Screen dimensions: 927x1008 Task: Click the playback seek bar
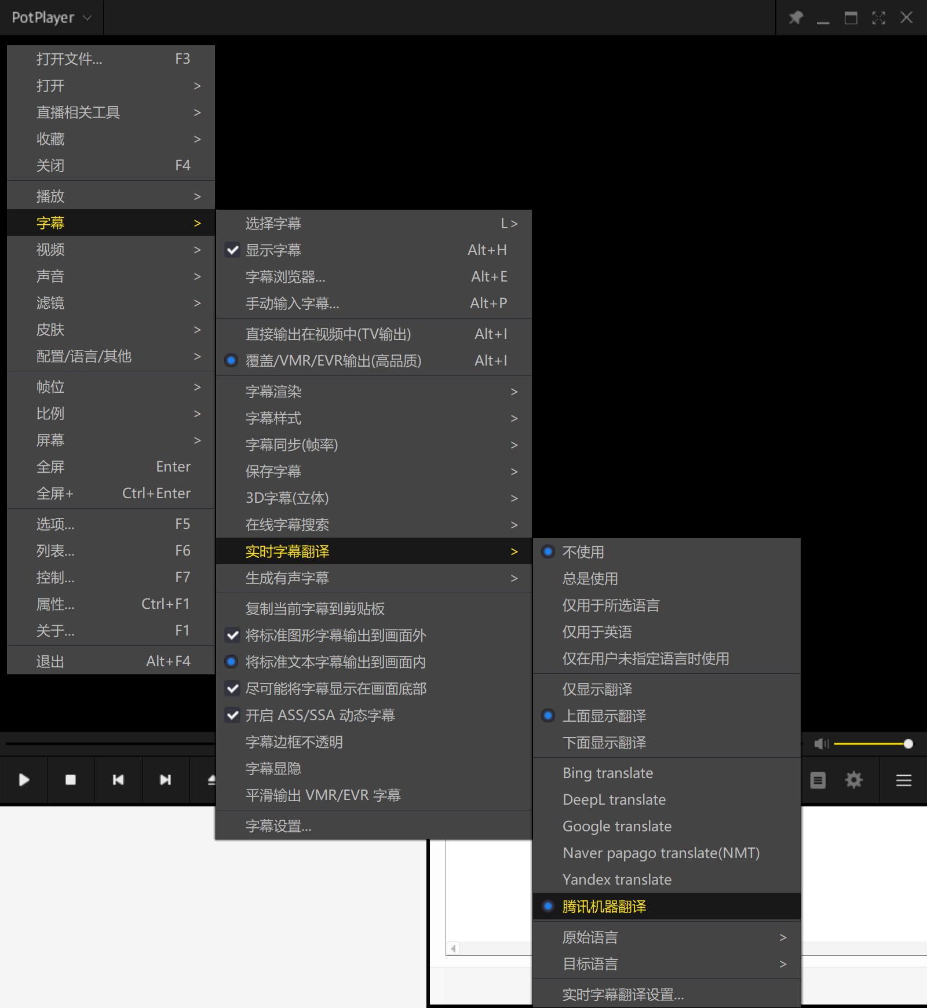pyautogui.click(x=110, y=743)
